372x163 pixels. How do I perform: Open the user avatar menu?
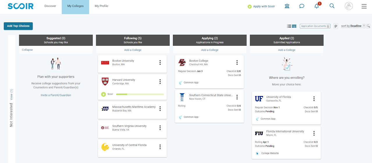349,6
